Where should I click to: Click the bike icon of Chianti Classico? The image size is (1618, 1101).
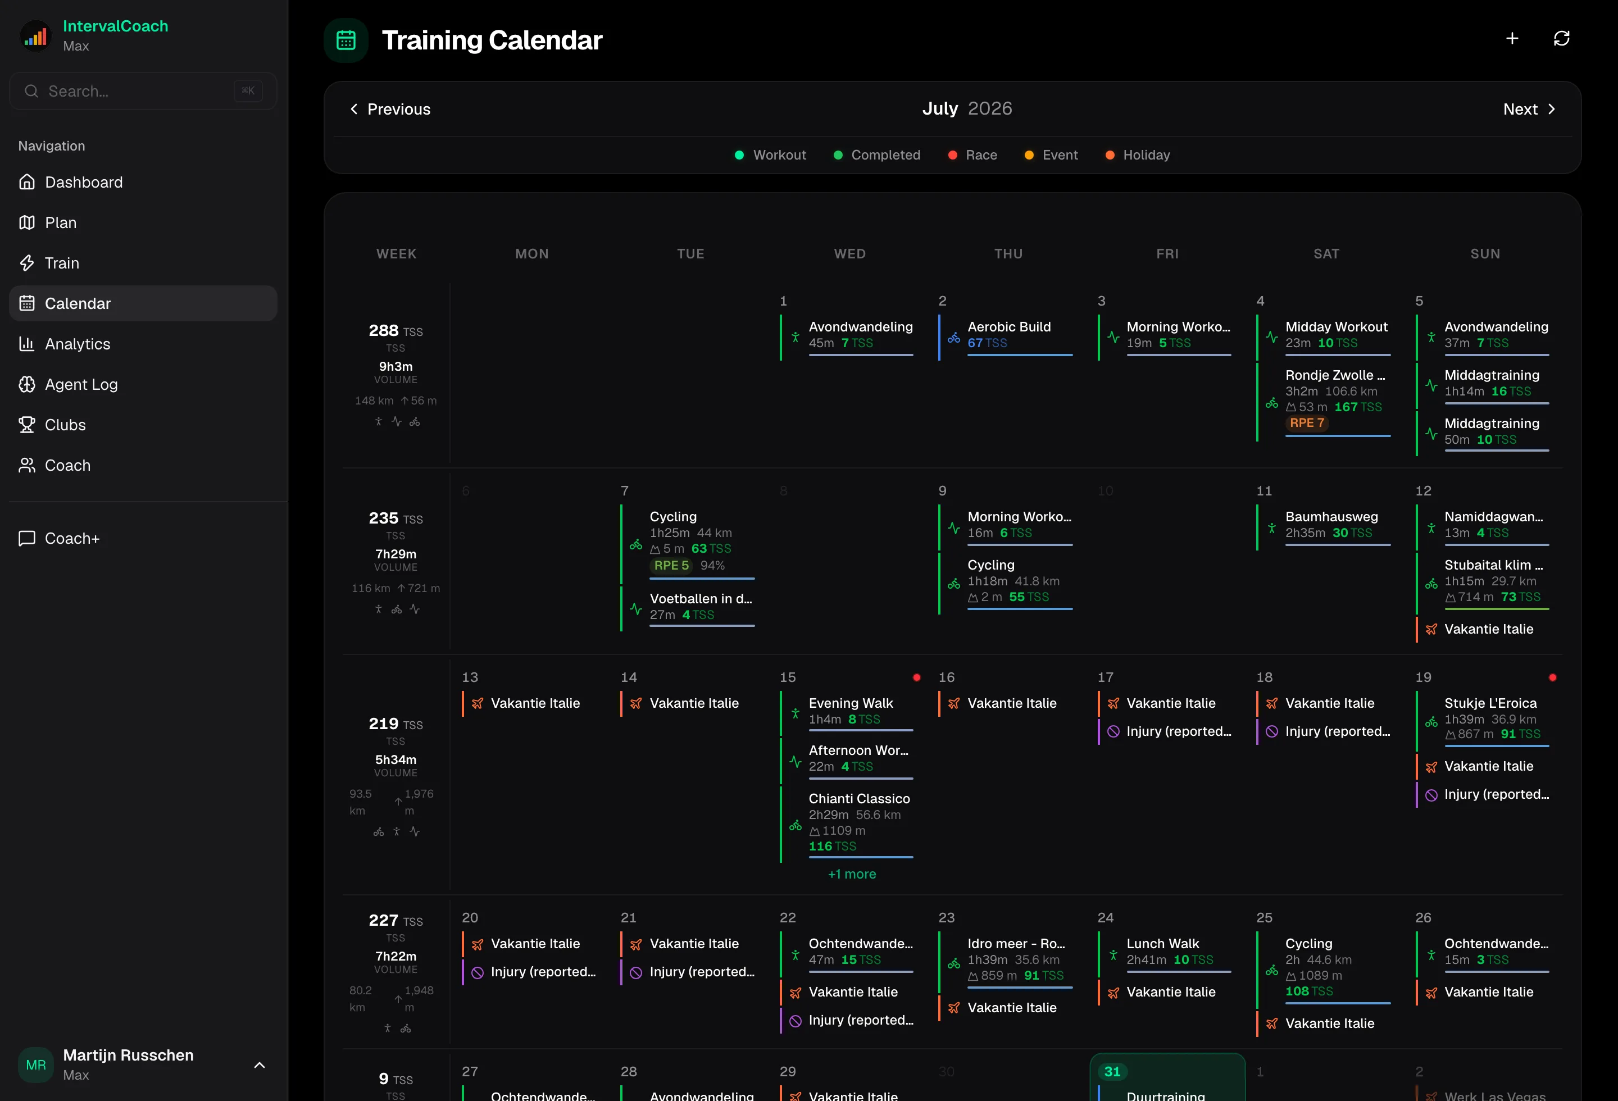coord(795,826)
